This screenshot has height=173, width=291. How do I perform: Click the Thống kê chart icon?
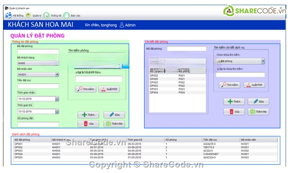tap(46, 15)
